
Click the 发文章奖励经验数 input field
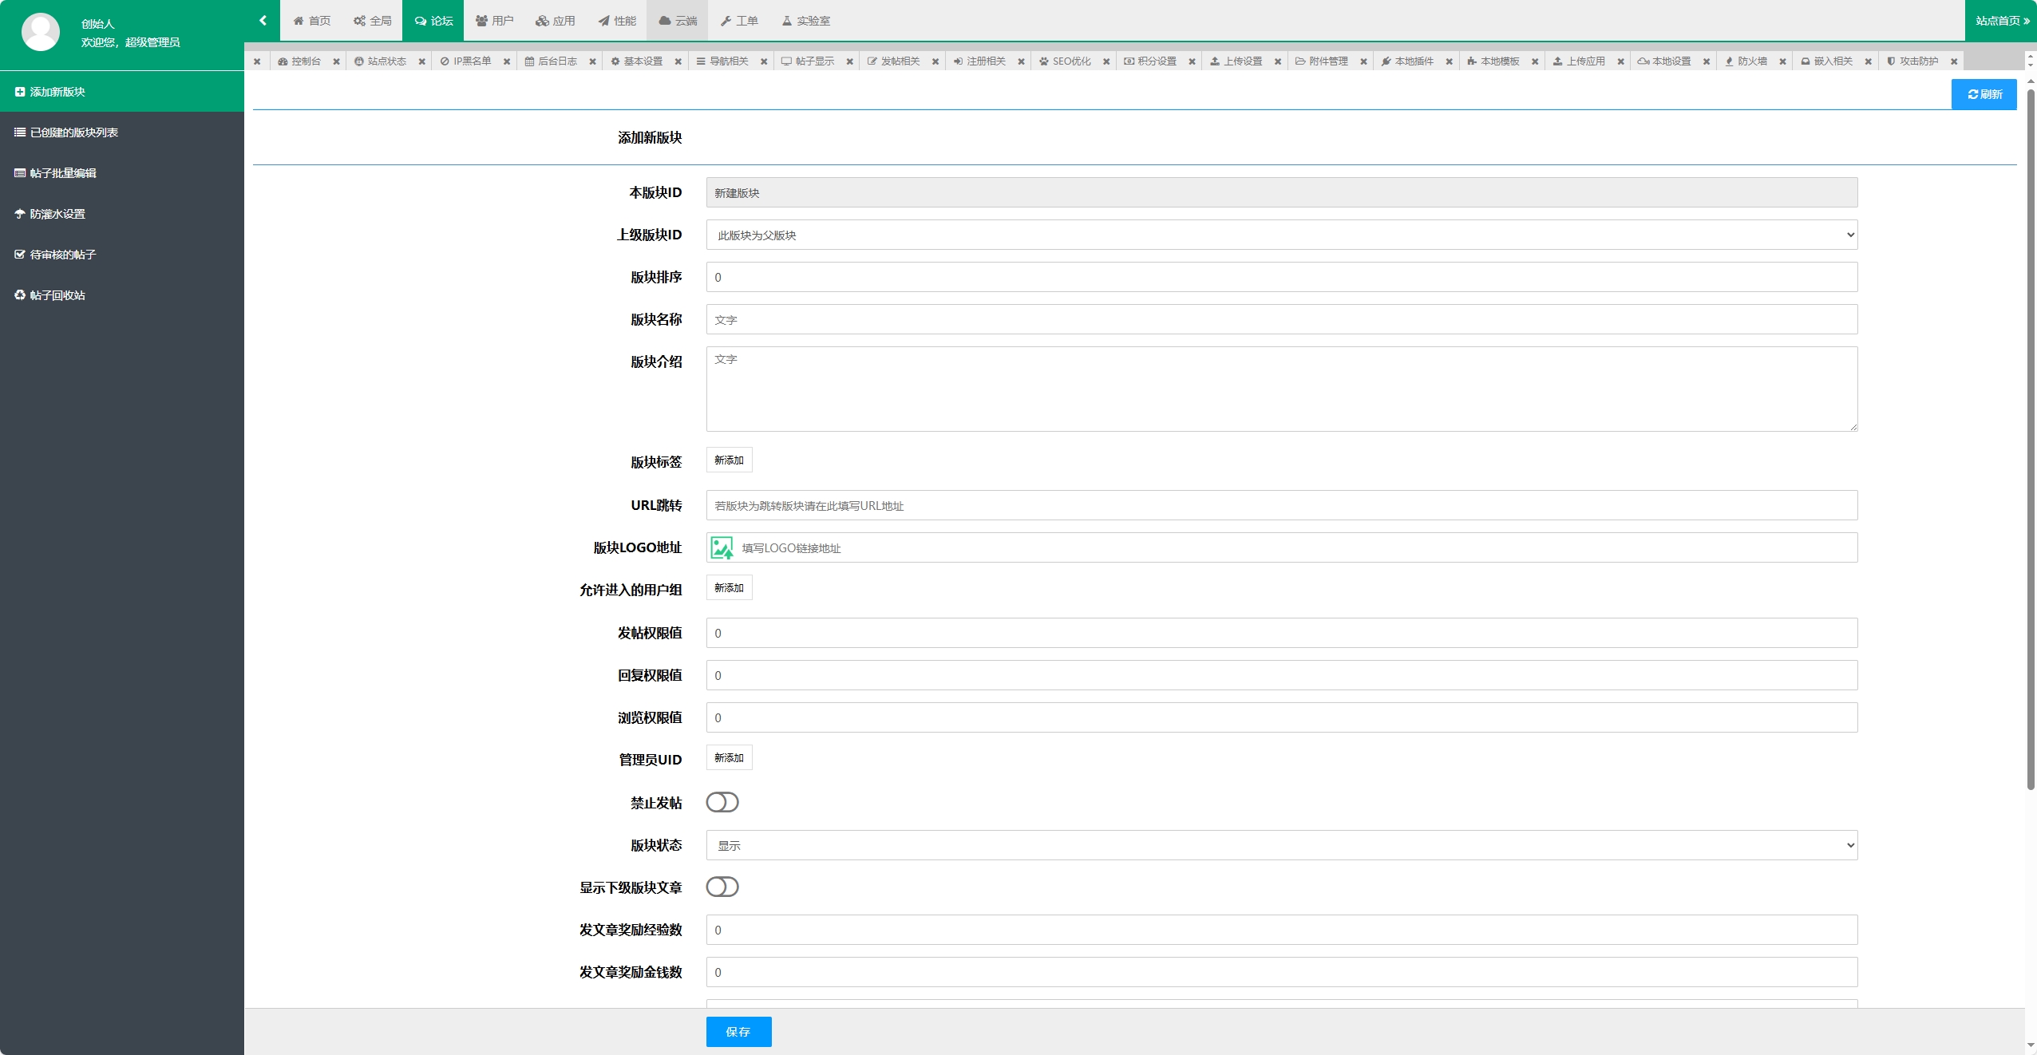pyautogui.click(x=1282, y=930)
